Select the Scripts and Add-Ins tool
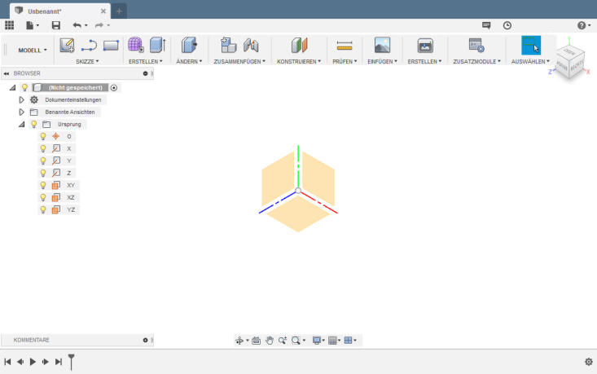This screenshot has width=597, height=374. pyautogui.click(x=476, y=46)
